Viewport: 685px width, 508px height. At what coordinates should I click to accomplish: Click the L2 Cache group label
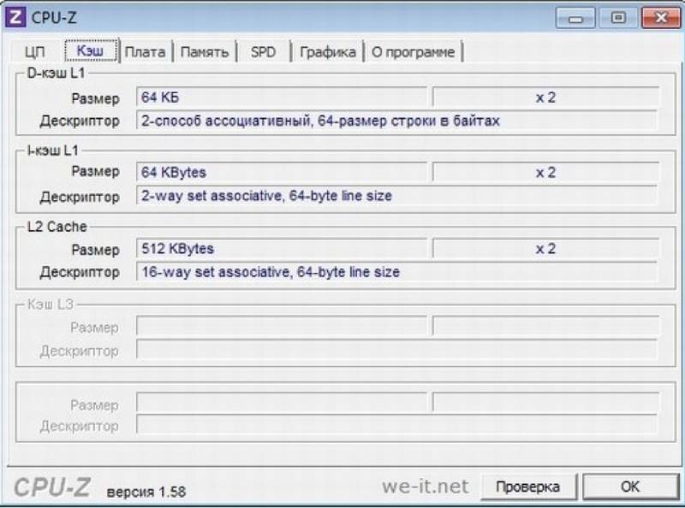pyautogui.click(x=57, y=227)
